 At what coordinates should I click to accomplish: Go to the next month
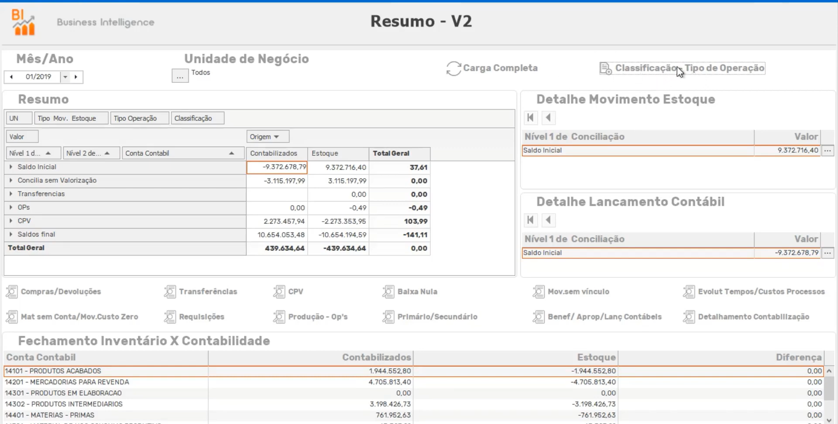[x=76, y=77]
